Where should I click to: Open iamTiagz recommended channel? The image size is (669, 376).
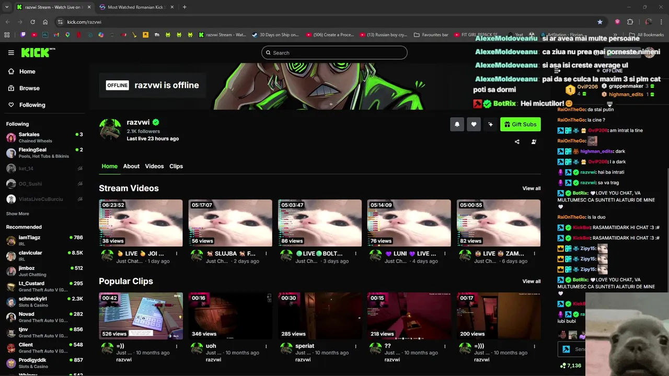[x=44, y=240]
